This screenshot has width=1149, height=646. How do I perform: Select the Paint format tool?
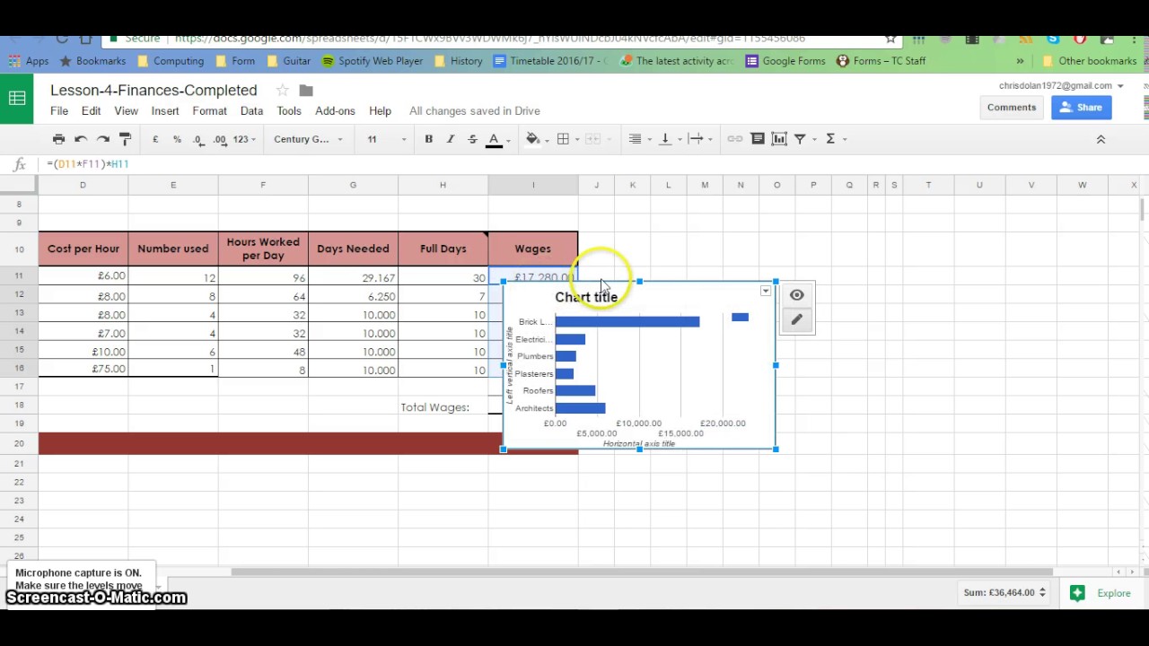[x=126, y=139]
